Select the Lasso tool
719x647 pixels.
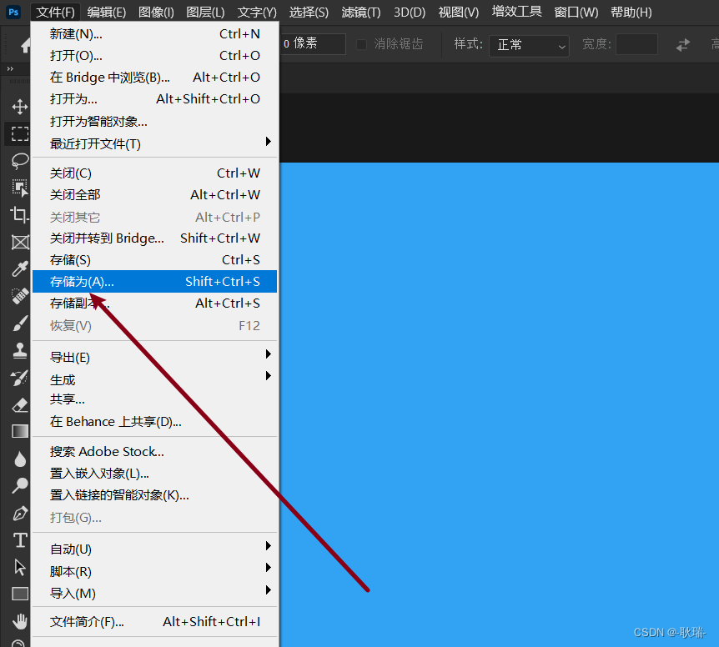click(19, 161)
